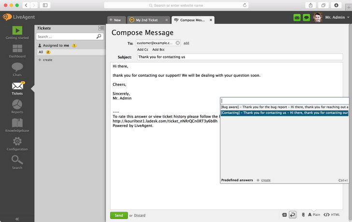Open the Mr. Admin user menu
The image size is (352, 222).
(x=334, y=18)
